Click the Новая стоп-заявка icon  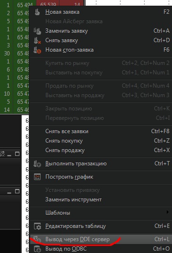pyautogui.click(x=37, y=50)
